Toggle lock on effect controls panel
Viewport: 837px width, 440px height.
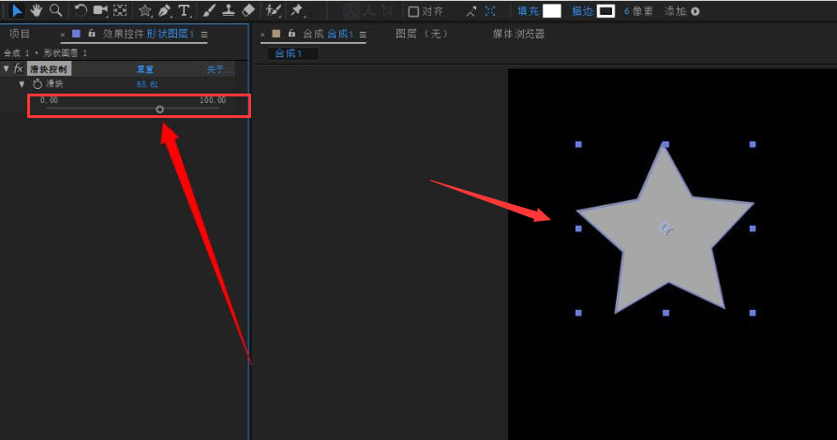(x=92, y=34)
